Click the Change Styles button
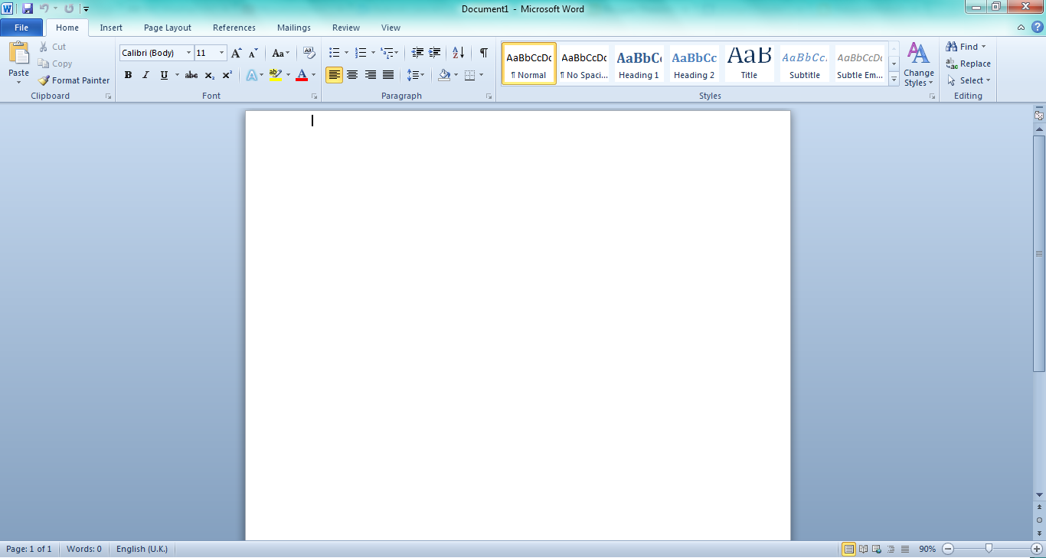The image size is (1046, 558). click(919, 64)
